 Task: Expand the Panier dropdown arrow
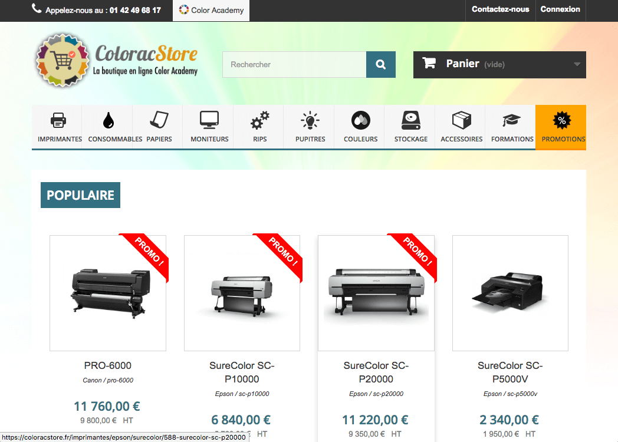(577, 64)
